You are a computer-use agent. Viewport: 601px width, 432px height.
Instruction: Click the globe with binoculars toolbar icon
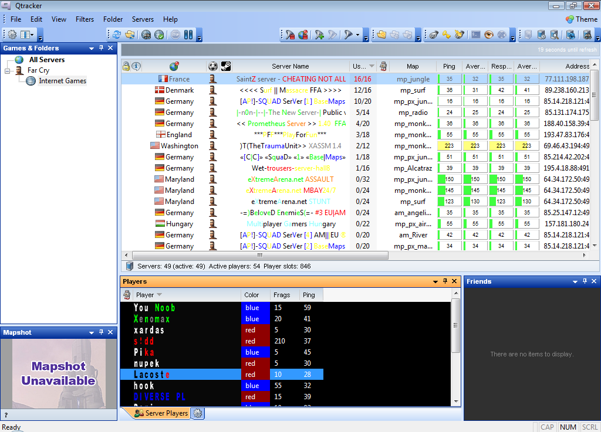(146, 35)
